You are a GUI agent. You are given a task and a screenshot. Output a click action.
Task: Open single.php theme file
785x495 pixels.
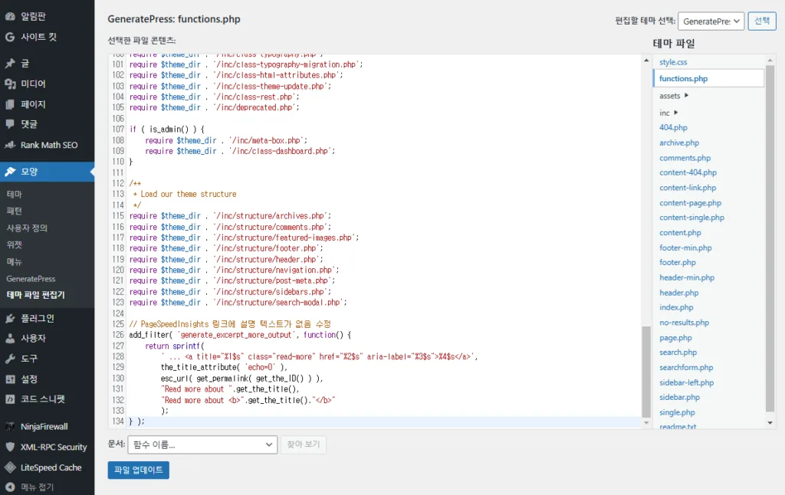(x=677, y=412)
